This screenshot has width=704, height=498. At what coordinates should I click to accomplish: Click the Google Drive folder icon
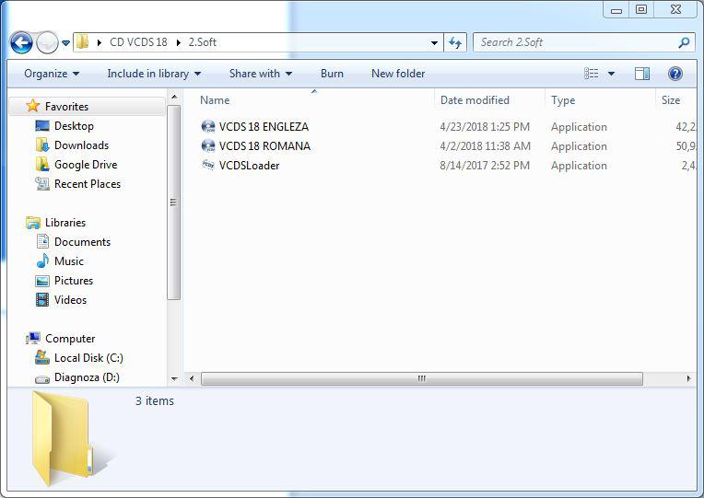42,164
